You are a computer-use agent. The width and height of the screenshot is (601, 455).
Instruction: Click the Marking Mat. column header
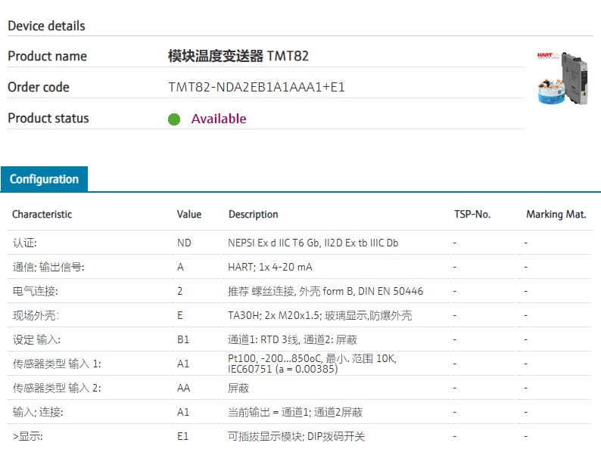pos(556,215)
